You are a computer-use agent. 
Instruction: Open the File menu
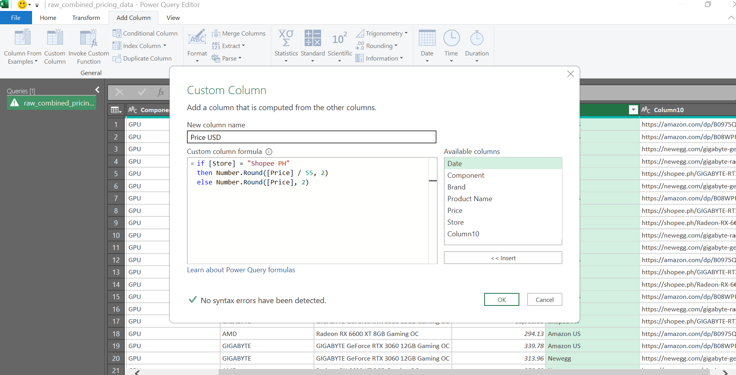click(16, 18)
